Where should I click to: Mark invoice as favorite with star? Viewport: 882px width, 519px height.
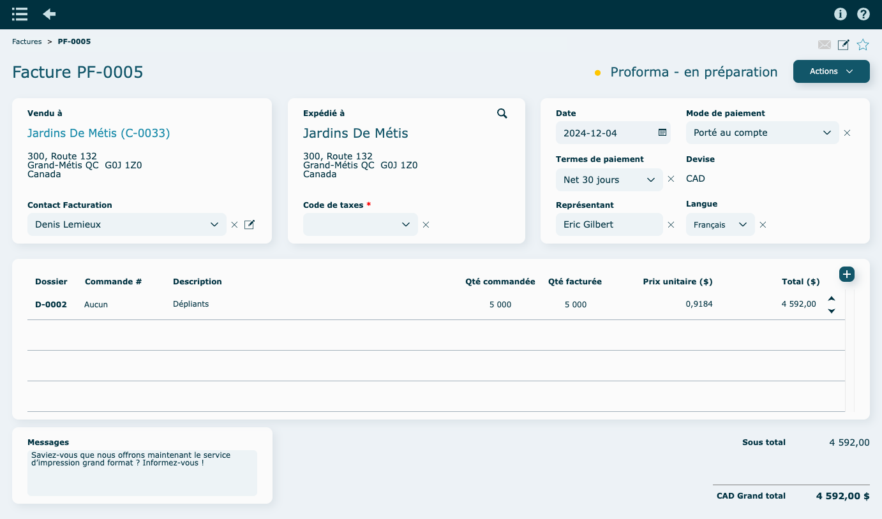(x=863, y=45)
